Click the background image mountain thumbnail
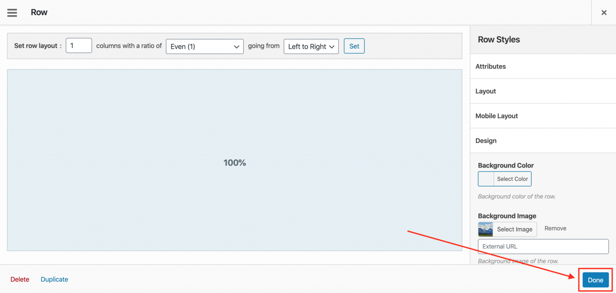Screen dimensions: 616x293 coord(486,229)
